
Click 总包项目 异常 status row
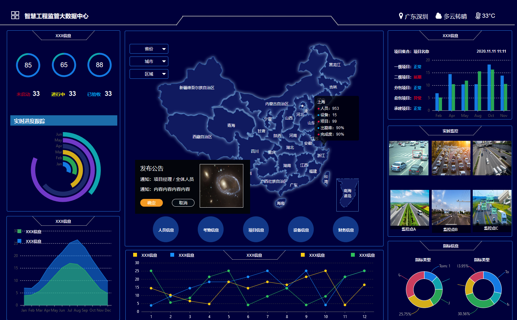point(408,98)
